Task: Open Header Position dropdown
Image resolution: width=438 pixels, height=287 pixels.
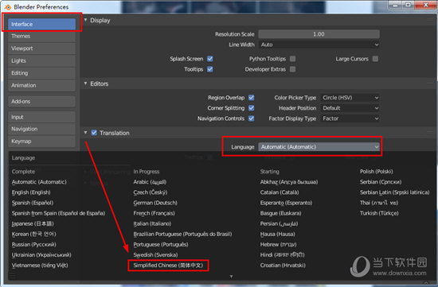Action: coord(350,108)
